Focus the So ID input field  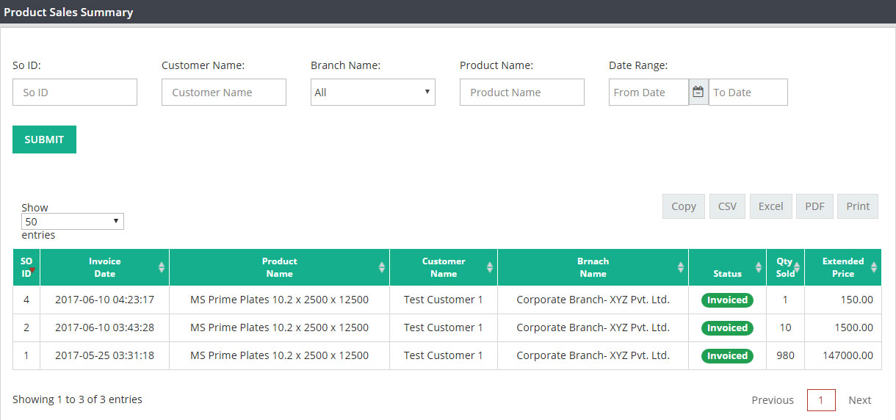point(75,93)
